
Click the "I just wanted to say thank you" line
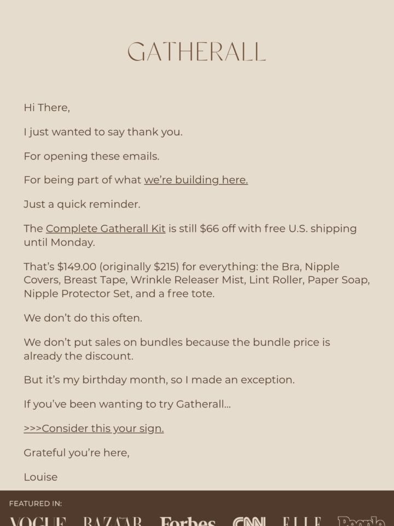[x=103, y=132]
